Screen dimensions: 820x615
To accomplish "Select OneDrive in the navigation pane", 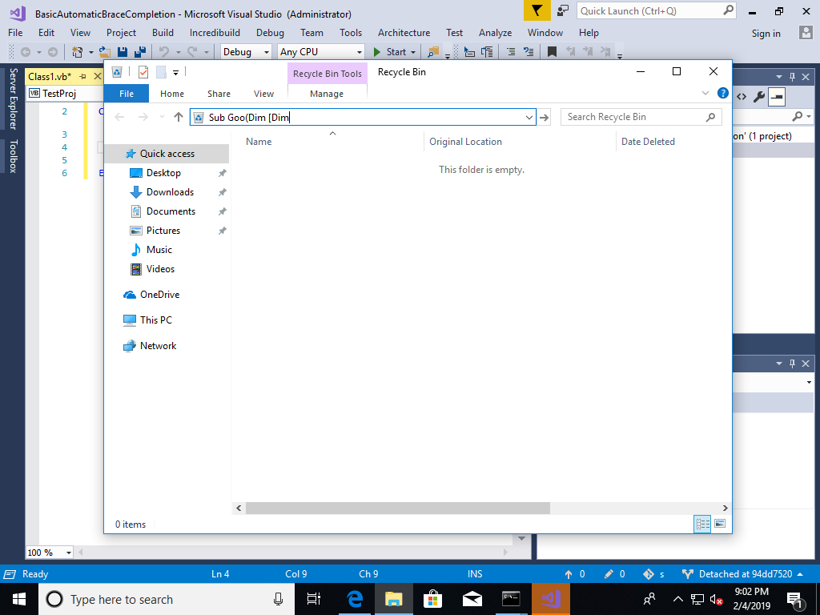I will click(159, 295).
